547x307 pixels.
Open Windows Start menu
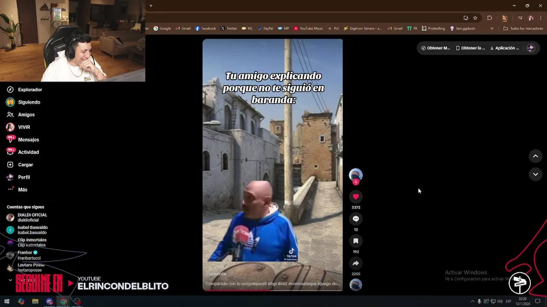click(x=7, y=301)
